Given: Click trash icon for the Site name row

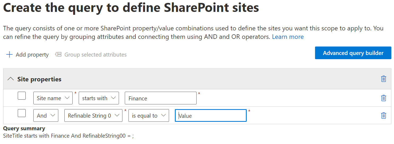Looking at the screenshot, I should (x=383, y=98).
